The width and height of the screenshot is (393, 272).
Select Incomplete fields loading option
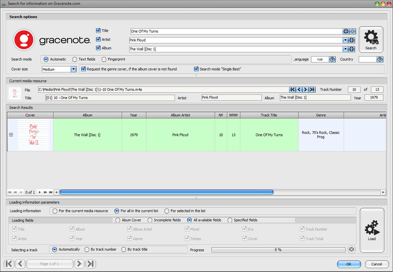(x=150, y=220)
